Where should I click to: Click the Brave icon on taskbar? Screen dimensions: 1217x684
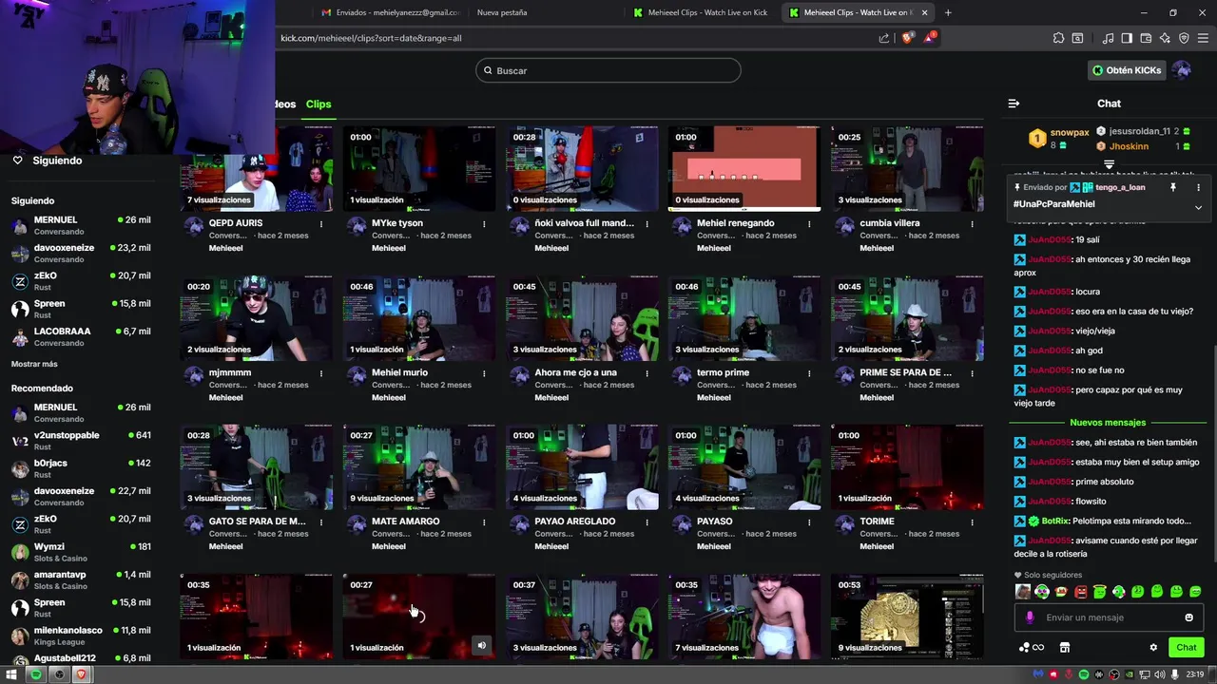pyautogui.click(x=82, y=674)
